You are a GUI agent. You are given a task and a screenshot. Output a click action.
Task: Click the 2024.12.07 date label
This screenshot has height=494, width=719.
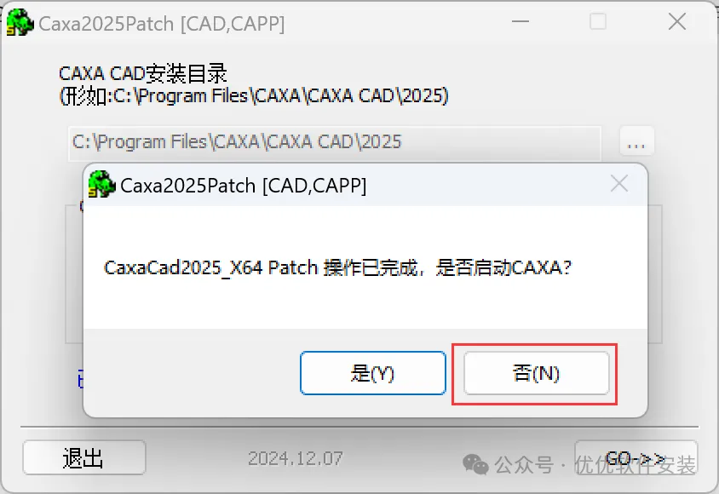[296, 458]
